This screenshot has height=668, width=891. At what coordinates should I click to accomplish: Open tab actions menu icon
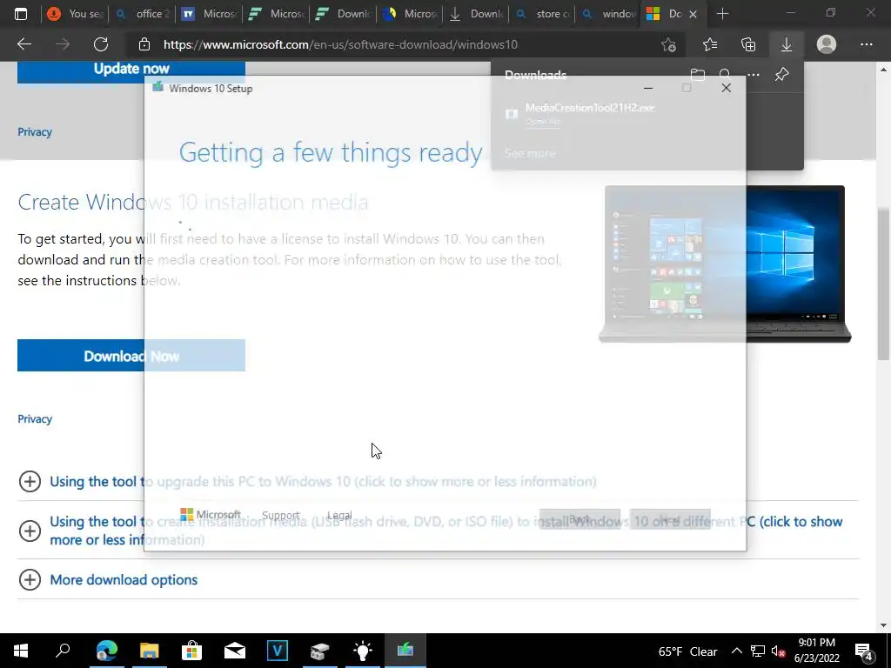coord(21,14)
